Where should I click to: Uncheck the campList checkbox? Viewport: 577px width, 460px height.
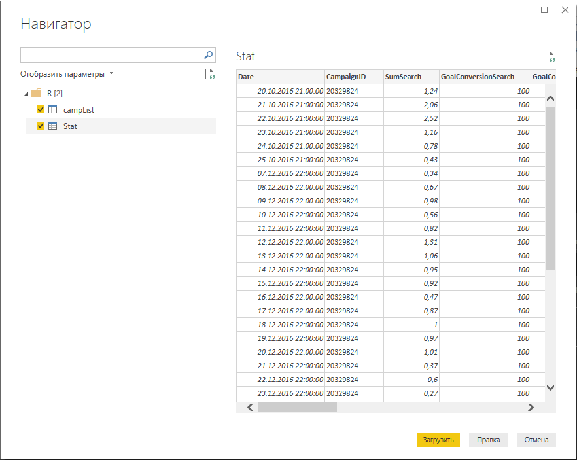click(x=41, y=109)
